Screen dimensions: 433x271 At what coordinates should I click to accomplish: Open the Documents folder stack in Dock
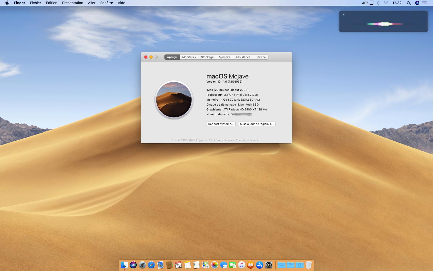(x=290, y=265)
